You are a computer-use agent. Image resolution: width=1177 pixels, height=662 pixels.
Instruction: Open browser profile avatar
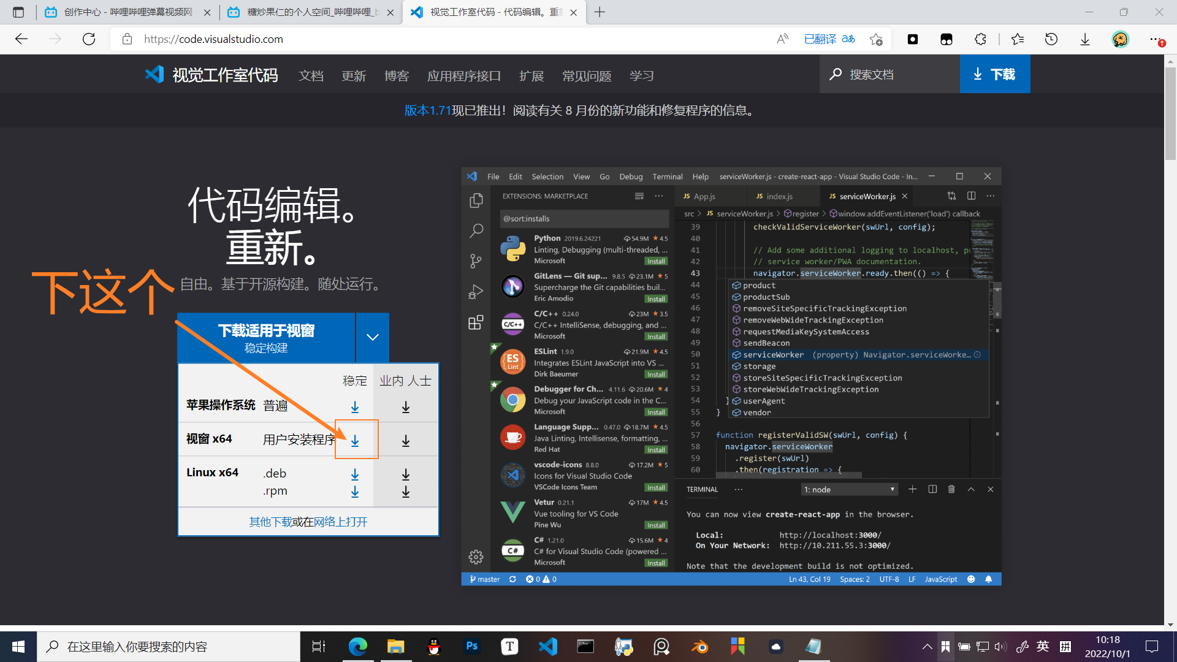(x=1121, y=39)
